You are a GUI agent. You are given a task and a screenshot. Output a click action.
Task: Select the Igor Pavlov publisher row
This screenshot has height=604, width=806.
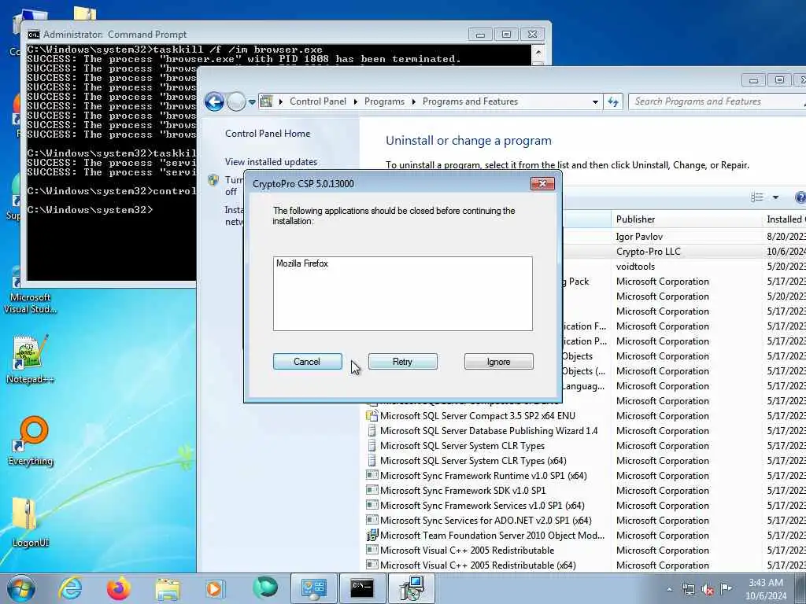(639, 237)
